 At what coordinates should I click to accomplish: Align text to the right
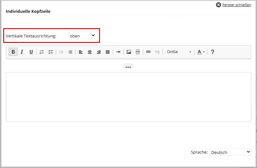click(99, 52)
